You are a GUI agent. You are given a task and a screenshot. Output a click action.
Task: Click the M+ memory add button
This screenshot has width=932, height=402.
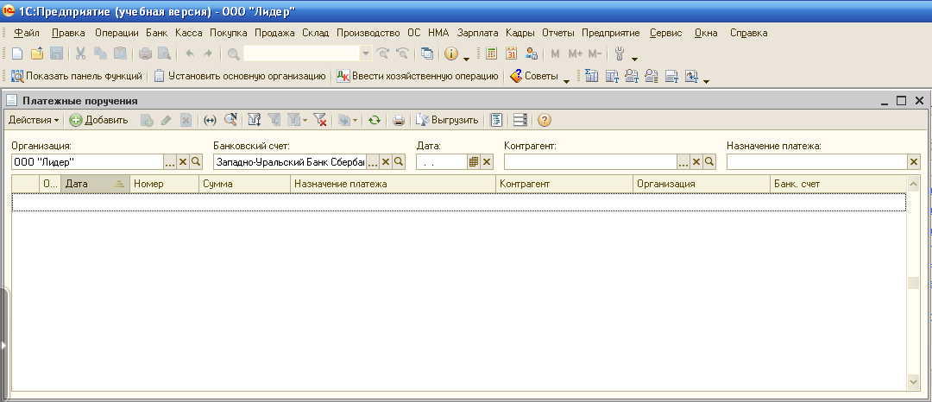point(575,54)
